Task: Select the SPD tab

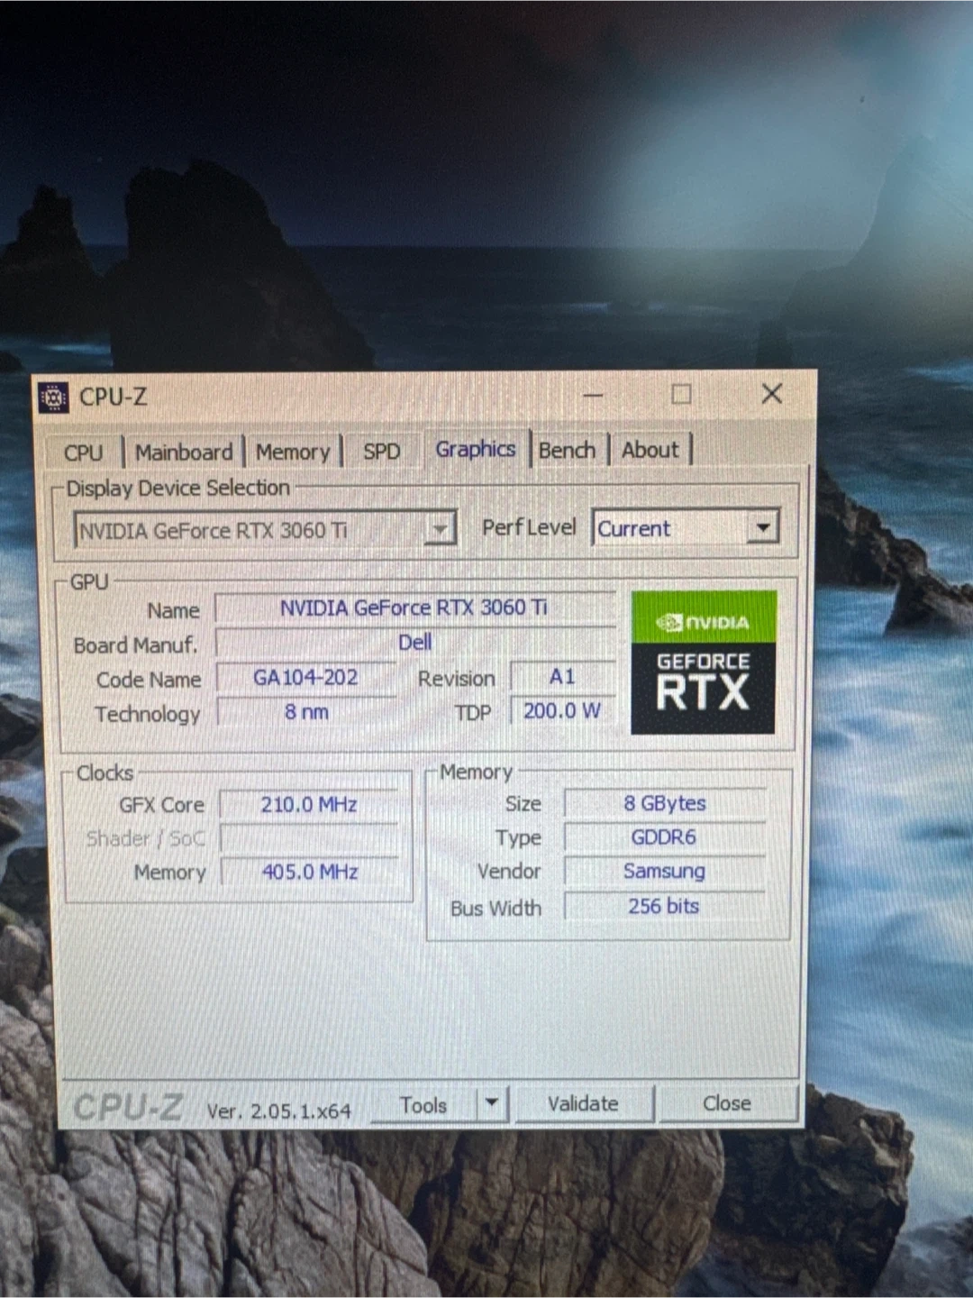Action: pyautogui.click(x=381, y=452)
